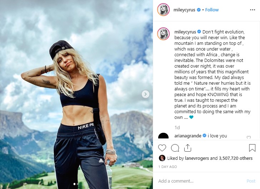Select the second carousel dot indicator
This screenshot has width=260, height=189.
(77, 184)
